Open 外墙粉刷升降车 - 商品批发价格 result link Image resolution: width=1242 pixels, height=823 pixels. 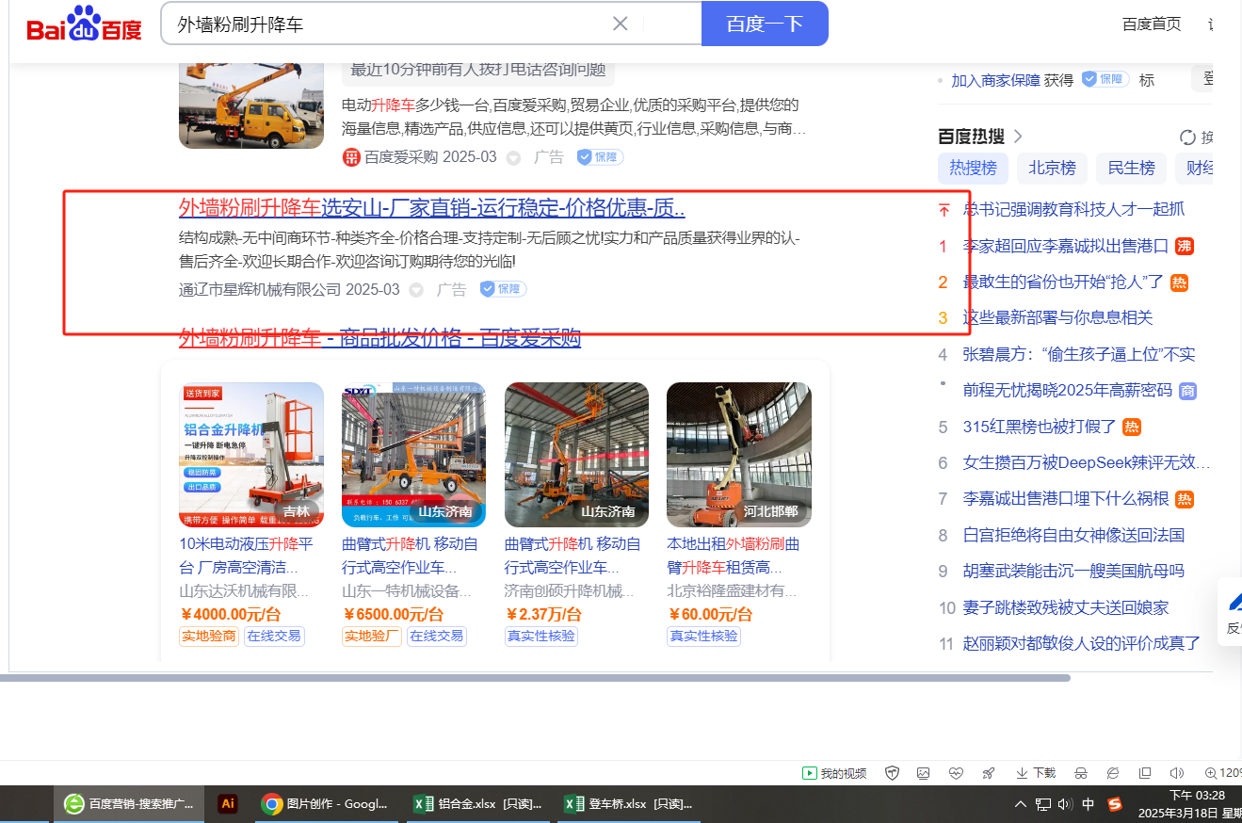(379, 337)
